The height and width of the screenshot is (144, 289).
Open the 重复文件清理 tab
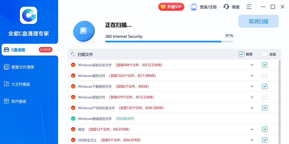(x=23, y=67)
